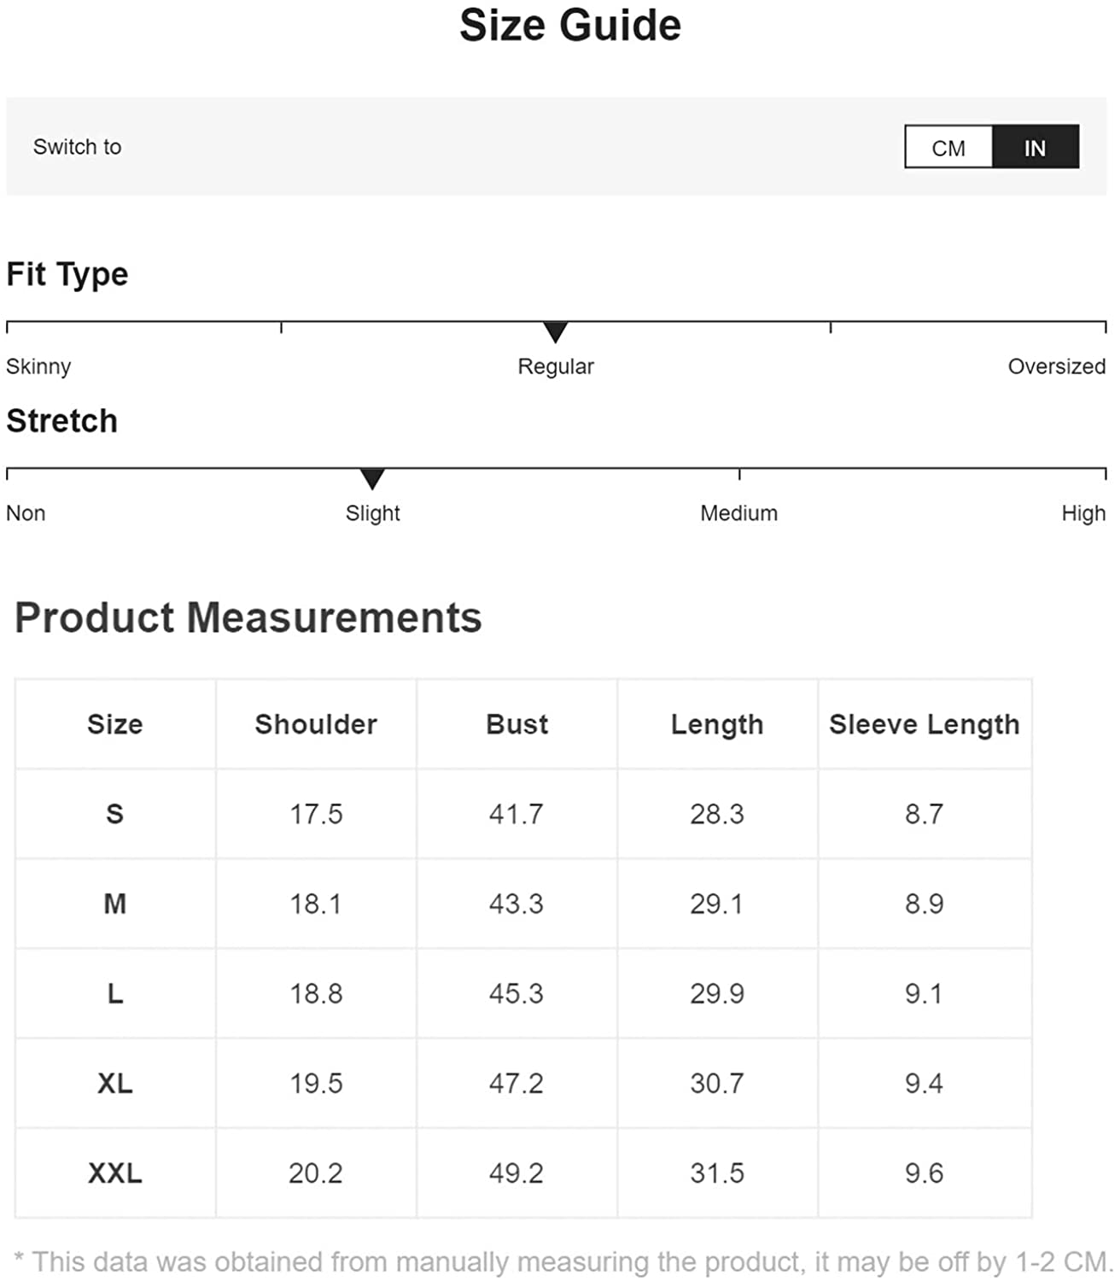
Task: Click the Skinny fit label
Action: (38, 366)
